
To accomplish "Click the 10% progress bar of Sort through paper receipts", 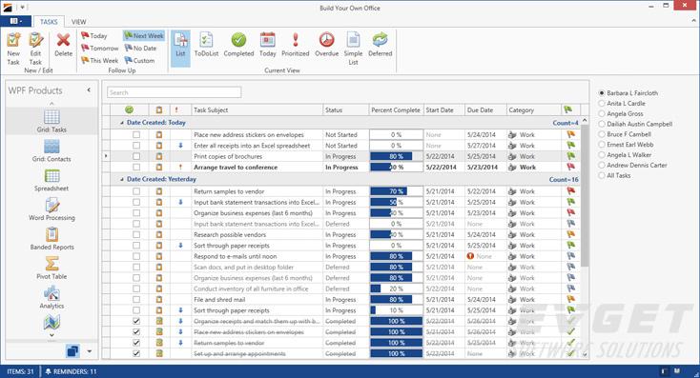I will [x=396, y=310].
